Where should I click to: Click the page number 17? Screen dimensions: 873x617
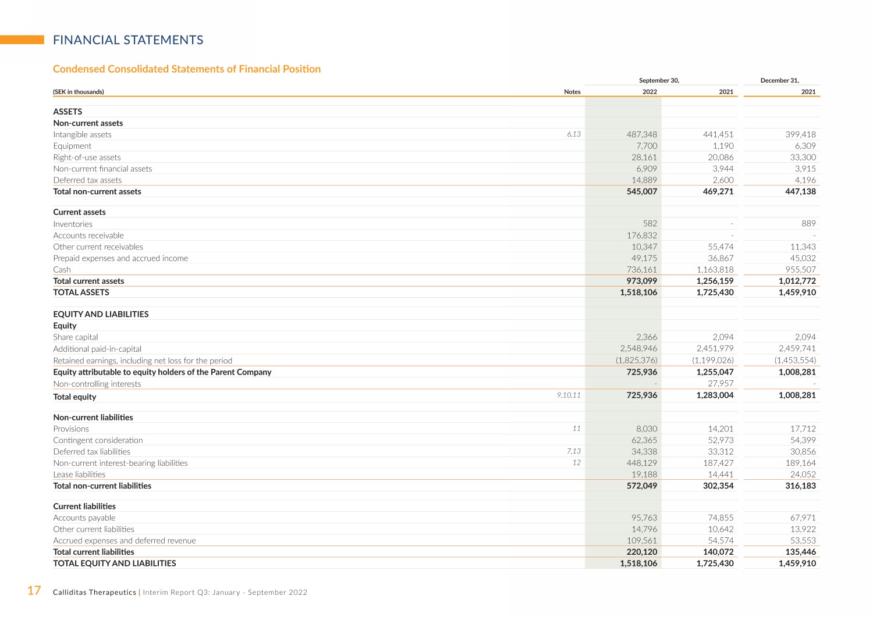[34, 591]
